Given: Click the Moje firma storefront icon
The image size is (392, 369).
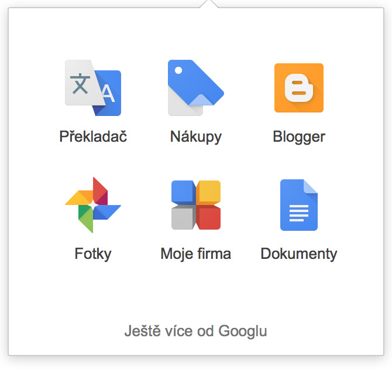Looking at the screenshot, I should [195, 204].
